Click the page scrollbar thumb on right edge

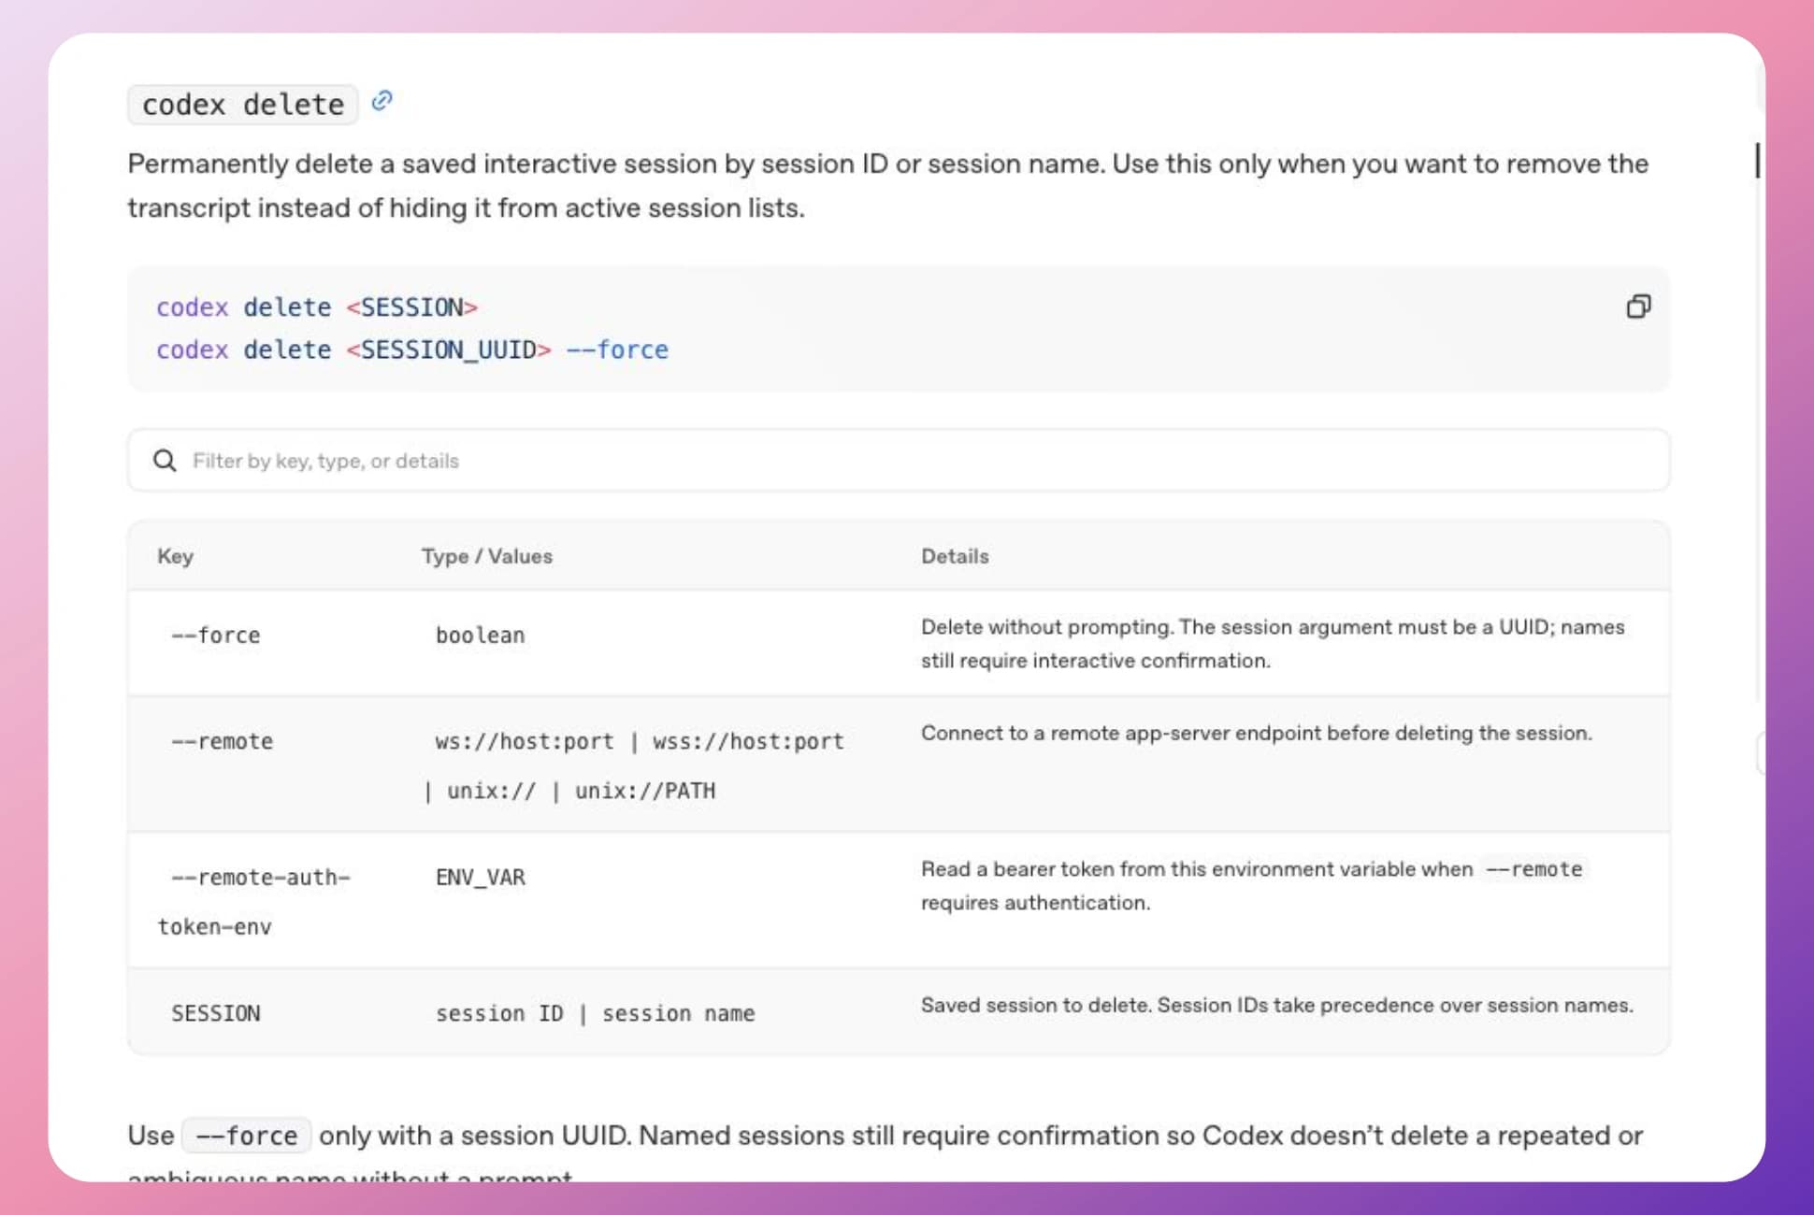1758,161
